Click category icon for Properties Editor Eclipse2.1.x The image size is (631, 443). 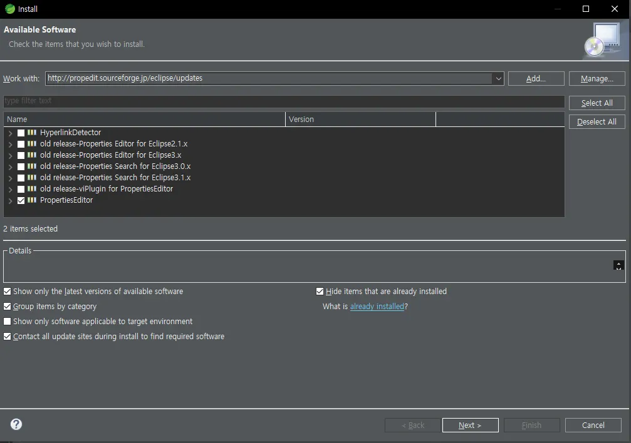coord(32,143)
